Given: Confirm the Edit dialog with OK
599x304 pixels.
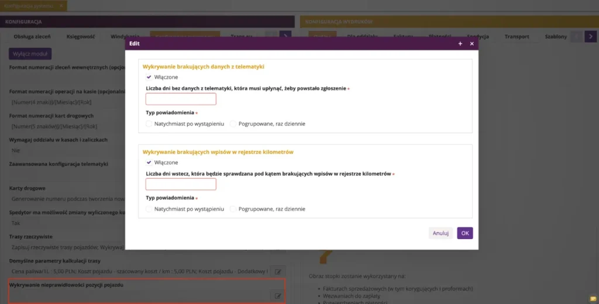Looking at the screenshot, I should (465, 233).
